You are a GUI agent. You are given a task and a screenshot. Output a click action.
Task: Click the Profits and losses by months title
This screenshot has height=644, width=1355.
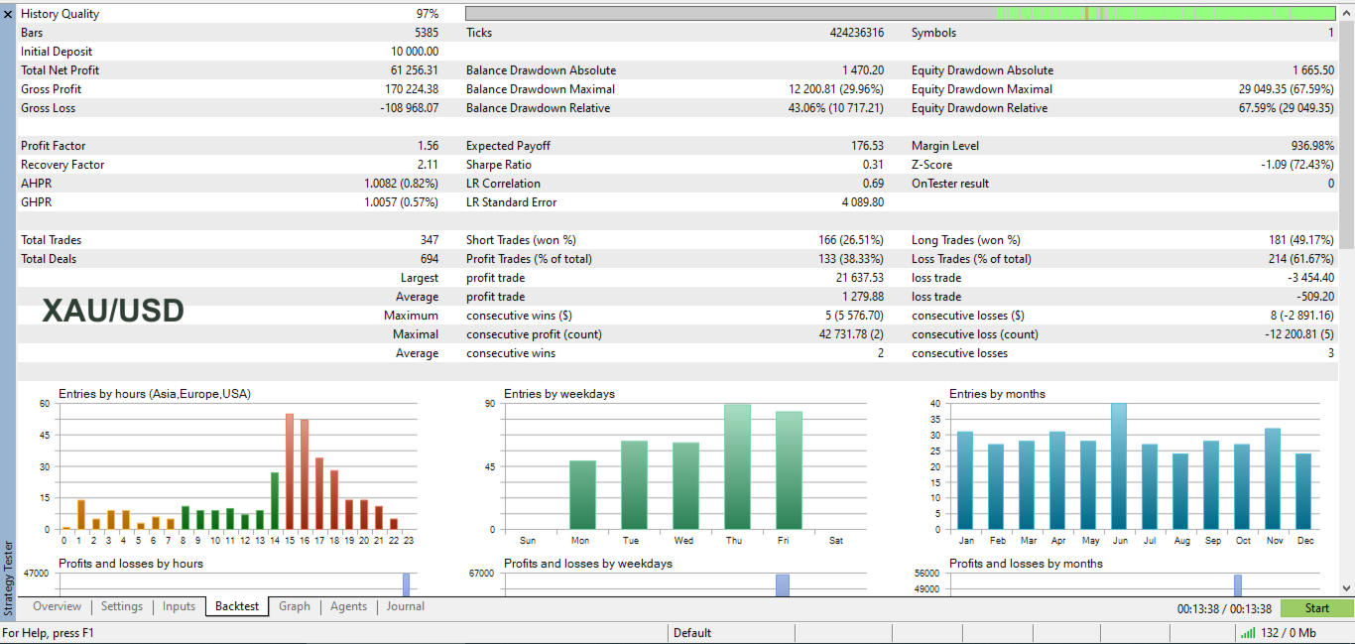tap(1026, 564)
